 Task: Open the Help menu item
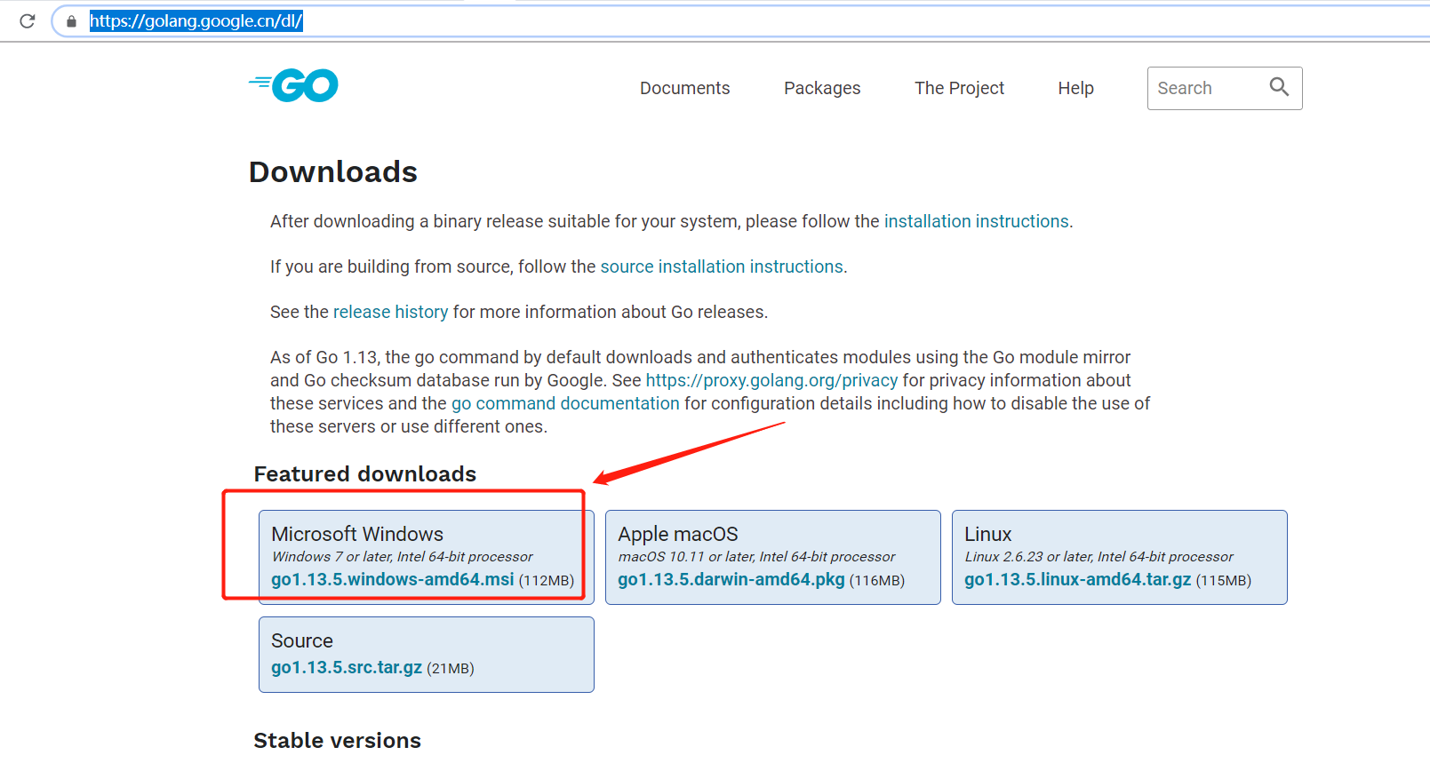point(1075,88)
